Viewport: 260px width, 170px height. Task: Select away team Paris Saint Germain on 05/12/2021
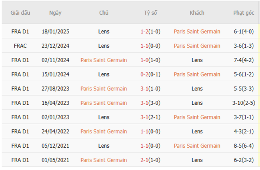pos(197,146)
